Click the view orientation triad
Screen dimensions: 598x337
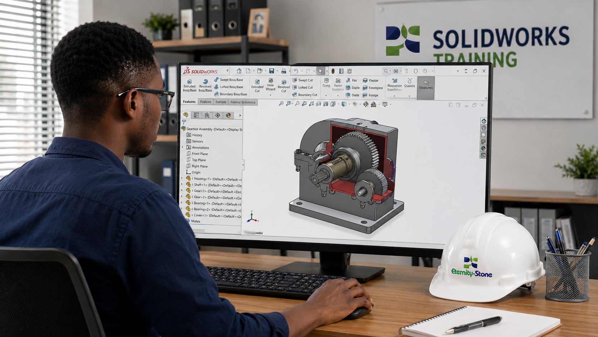pyautogui.click(x=252, y=217)
